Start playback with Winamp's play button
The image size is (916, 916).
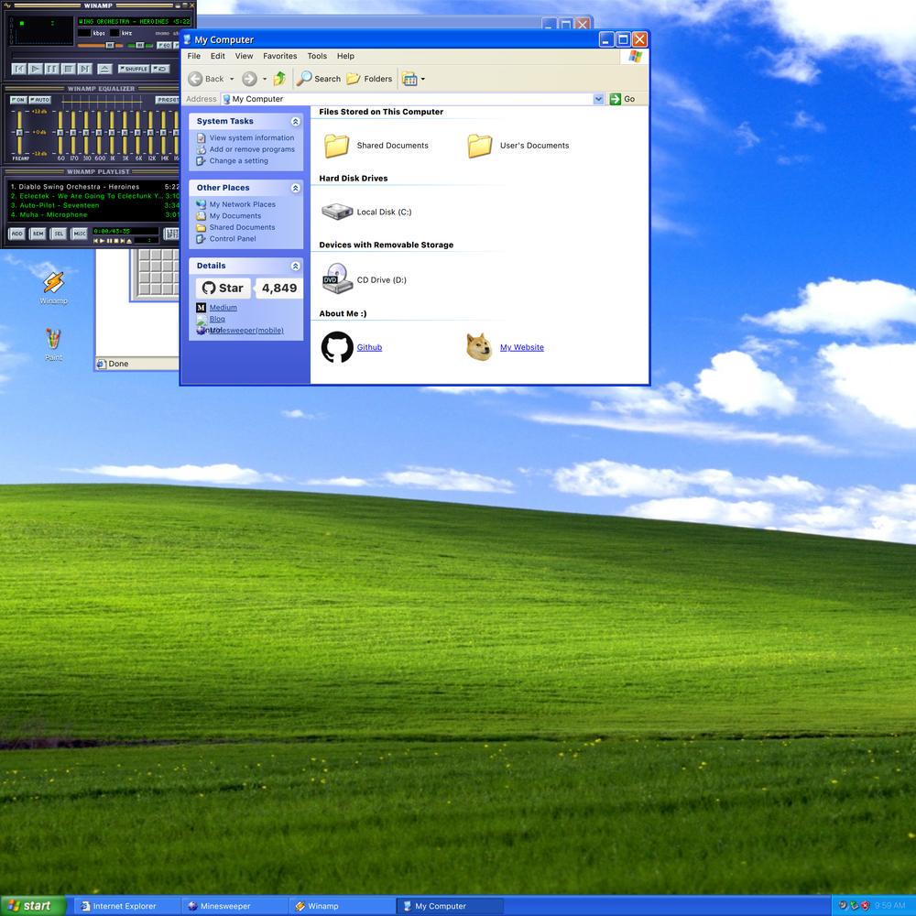[x=35, y=69]
